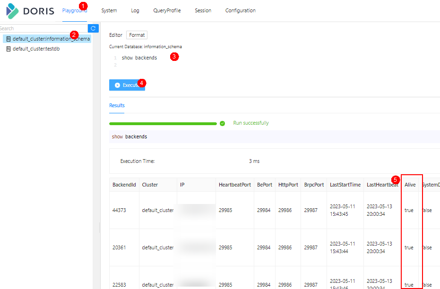
Task: Click the Alive column header
Action: (410, 185)
